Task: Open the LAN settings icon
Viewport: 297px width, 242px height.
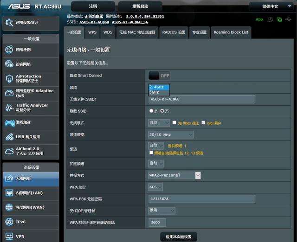Action: [9, 193]
